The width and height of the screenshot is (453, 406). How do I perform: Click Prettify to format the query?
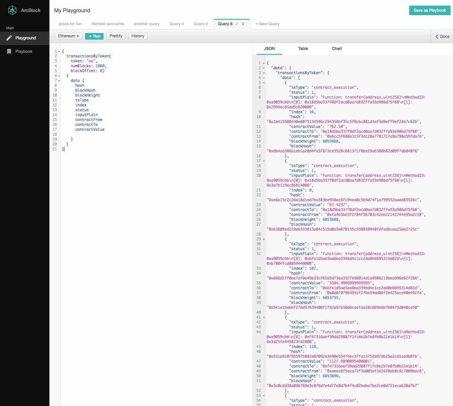coord(116,36)
